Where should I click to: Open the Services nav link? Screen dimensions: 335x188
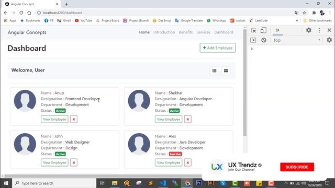click(204, 32)
